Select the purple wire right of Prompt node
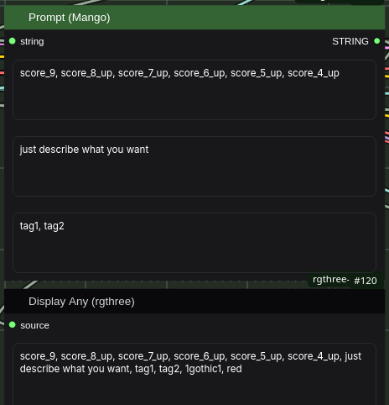 (x=387, y=138)
